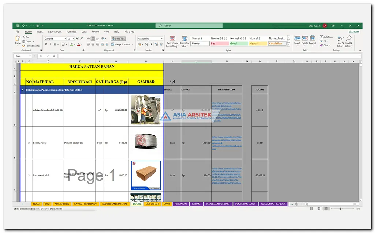The image size is (375, 233).
Task: Click the Comma Style icon
Action: pyautogui.click(x=151, y=45)
